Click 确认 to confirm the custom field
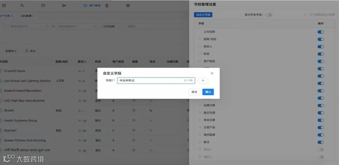Viewport: 339px width, 165px height. click(208, 92)
